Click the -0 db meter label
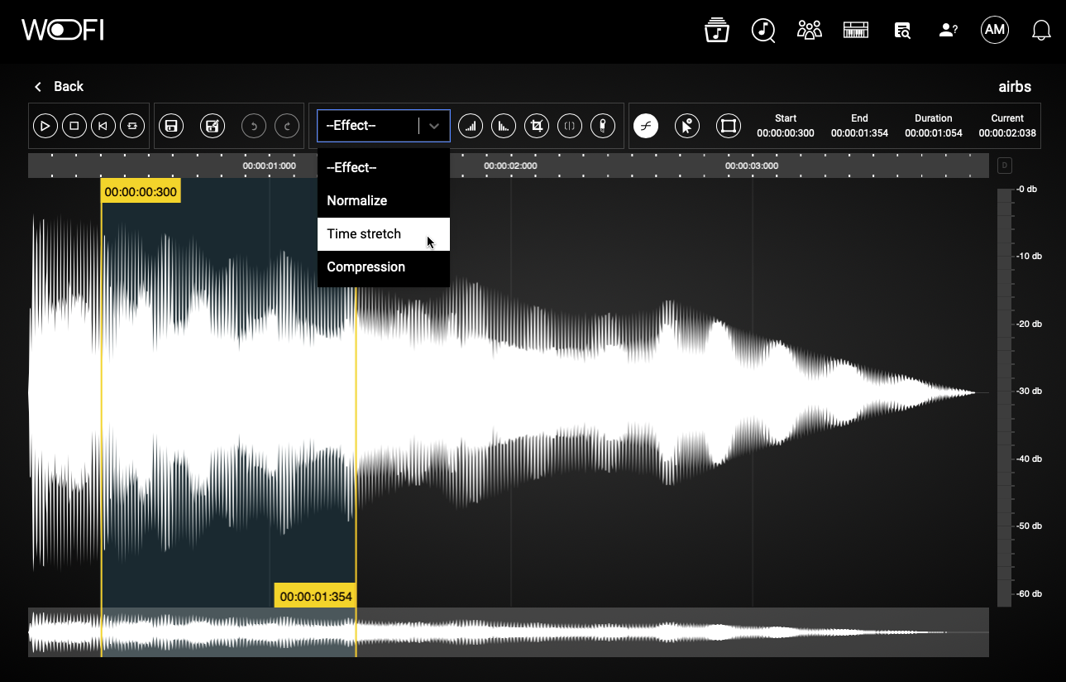The height and width of the screenshot is (682, 1066). click(x=1027, y=189)
